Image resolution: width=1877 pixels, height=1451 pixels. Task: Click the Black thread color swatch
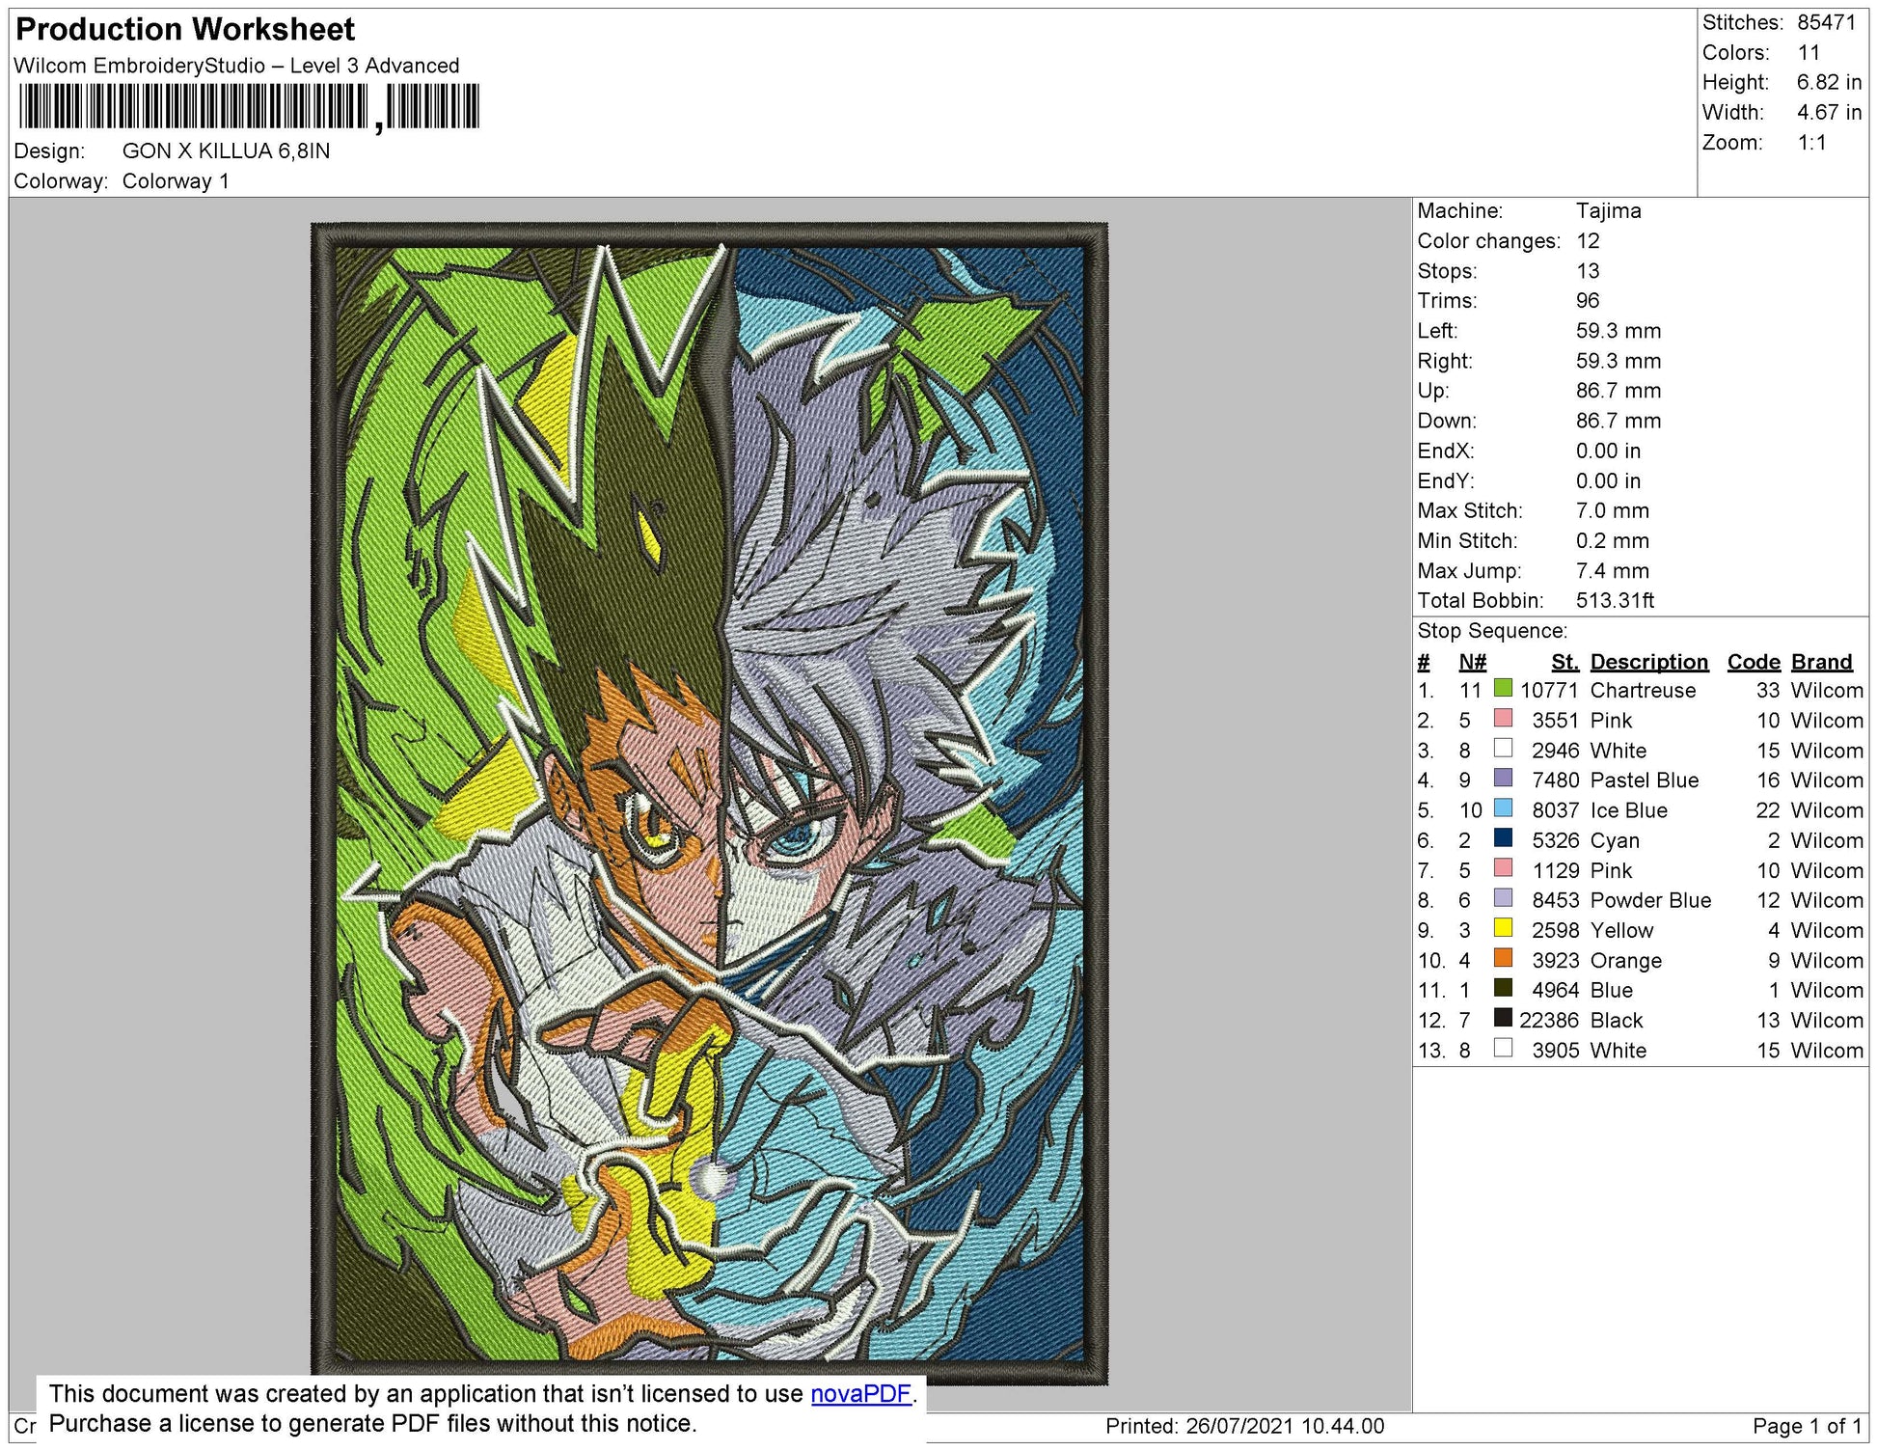click(x=1502, y=1019)
